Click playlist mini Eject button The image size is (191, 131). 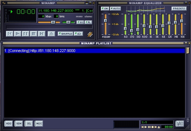(159, 127)
